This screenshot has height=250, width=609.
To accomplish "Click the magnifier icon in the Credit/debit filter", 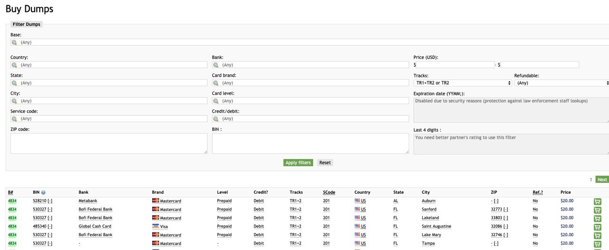I will [x=216, y=119].
